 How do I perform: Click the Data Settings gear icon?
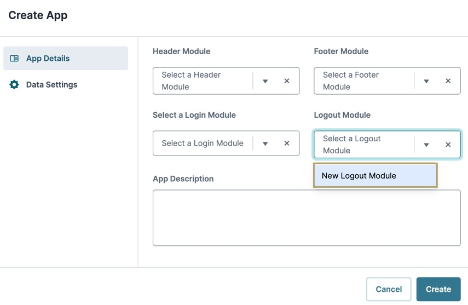point(14,84)
